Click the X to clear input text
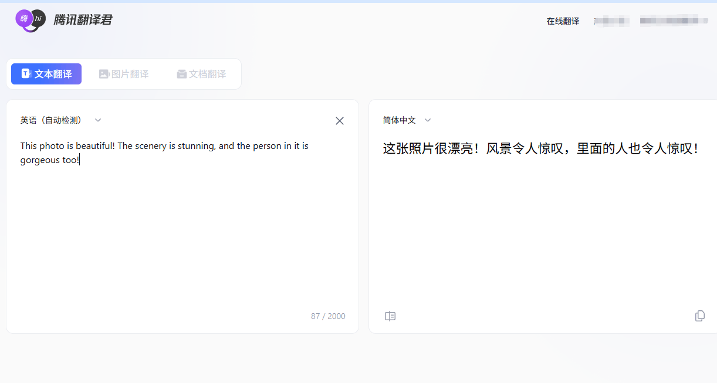 (339, 121)
